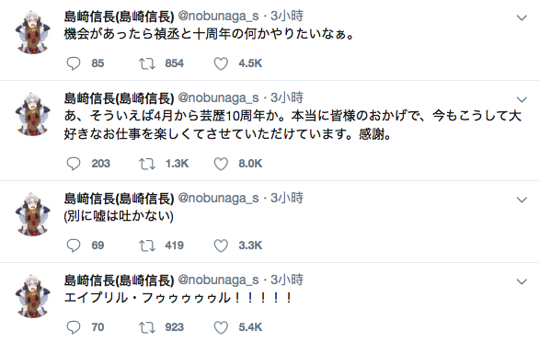This screenshot has width=539, height=343.
Task: Reply to the tweet with 85 replies
Action: pyautogui.click(x=74, y=63)
